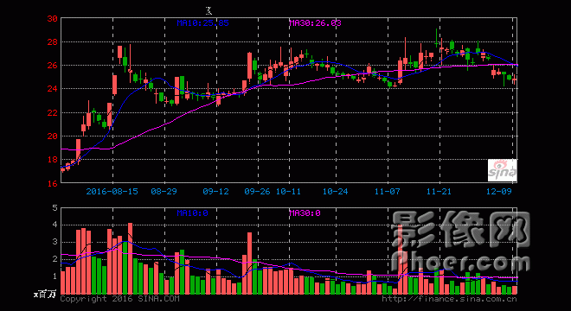571x311 pixels.
Task: Select the 2016-08-15 date axis label
Action: click(x=112, y=191)
